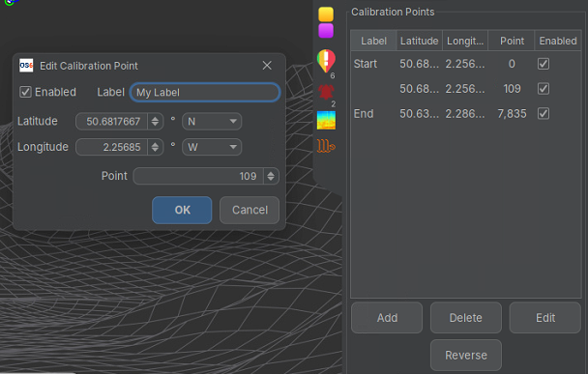
Task: Confirm with the OK button
Action: (182, 210)
